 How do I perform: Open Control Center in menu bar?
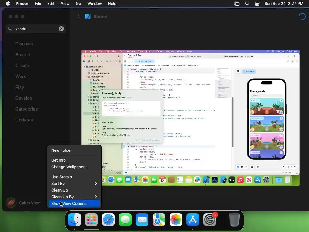point(257,4)
